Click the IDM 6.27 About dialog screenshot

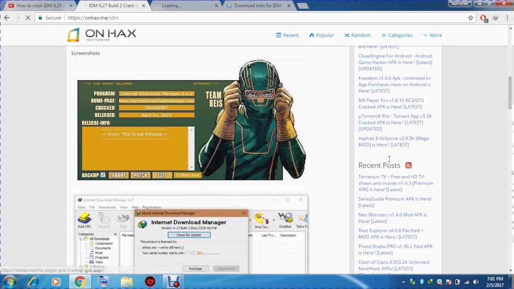point(191,235)
